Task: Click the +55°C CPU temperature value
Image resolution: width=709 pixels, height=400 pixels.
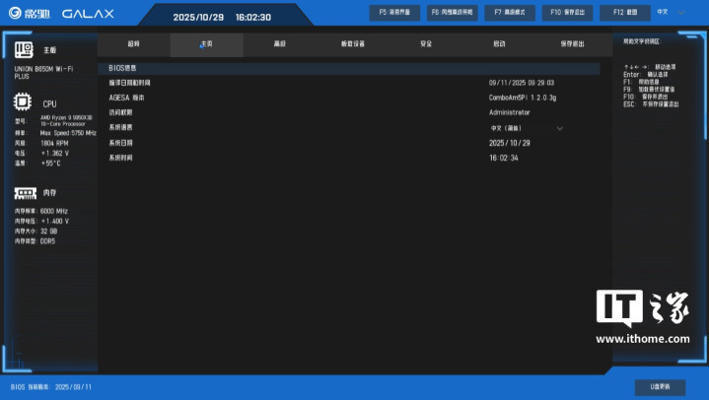Action: [50, 164]
